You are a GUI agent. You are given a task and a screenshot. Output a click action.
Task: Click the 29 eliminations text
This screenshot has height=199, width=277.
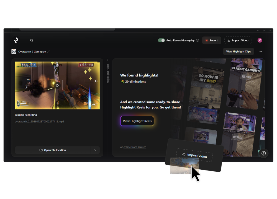tap(135, 82)
